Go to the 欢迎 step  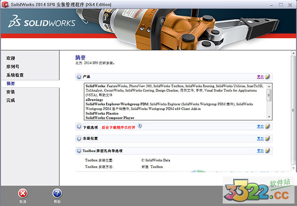click(10, 58)
